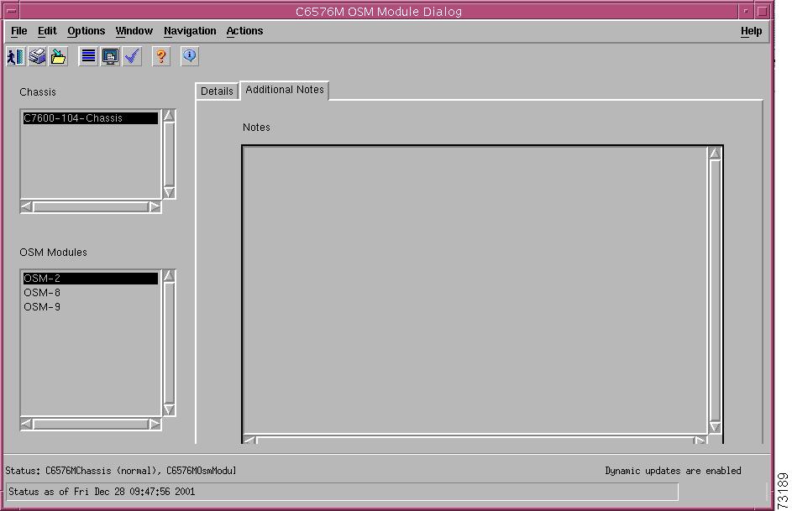Click the blue info balloon icon
This screenshot has height=511, width=792.
[190, 56]
